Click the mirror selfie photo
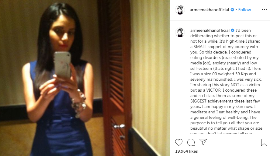The width and height of the screenshot is (270, 156). pyautogui.click(x=85, y=78)
